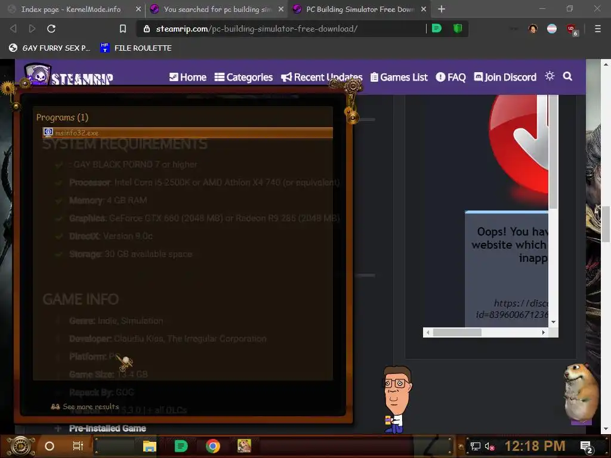Close the PC Building Simulator tab
This screenshot has height=458, width=611.
[424, 9]
